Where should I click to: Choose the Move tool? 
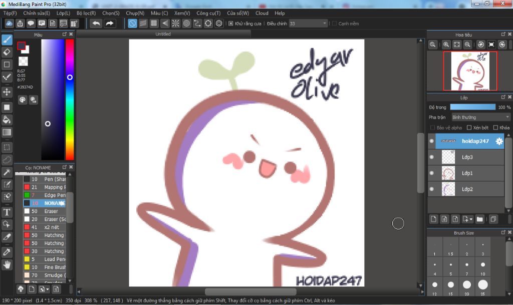click(7, 92)
